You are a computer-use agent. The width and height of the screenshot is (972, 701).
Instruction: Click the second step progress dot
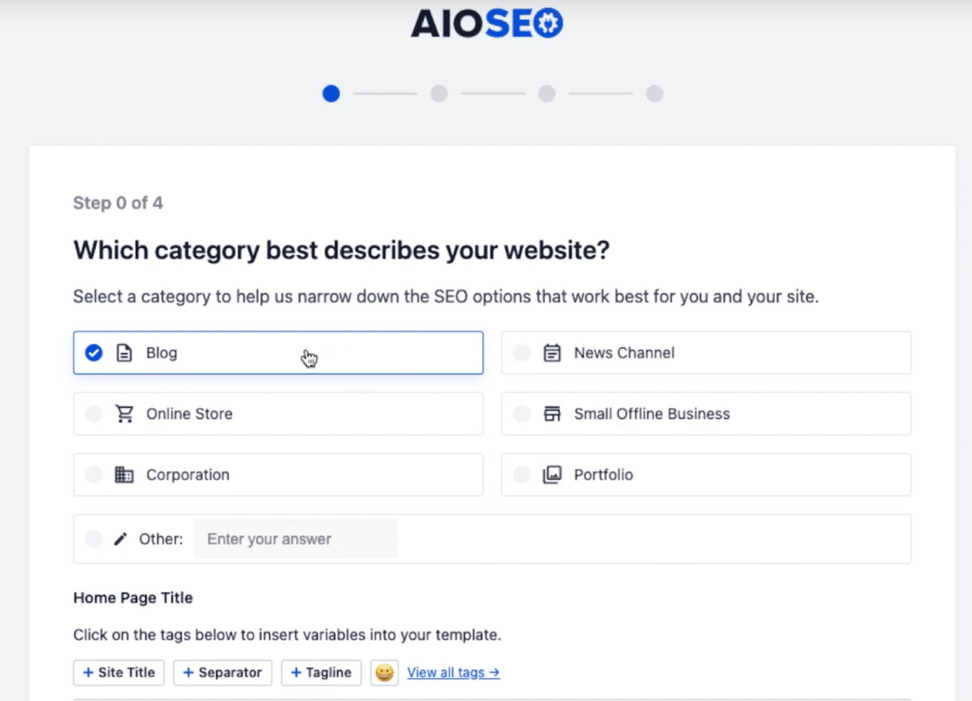pos(439,94)
